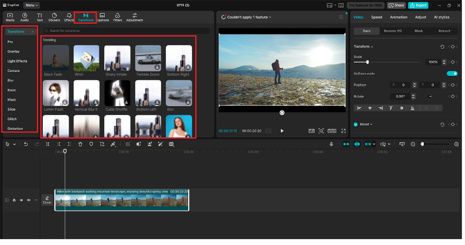Screen dimensions: 465x245
Task: Click the undo arrow in timeline toolbar
Action: pos(26,144)
